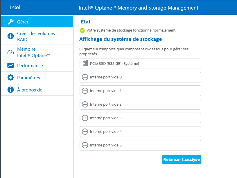This screenshot has height=178, width=237.
Task: Switch to the Performance section
Action: (x=37, y=65)
